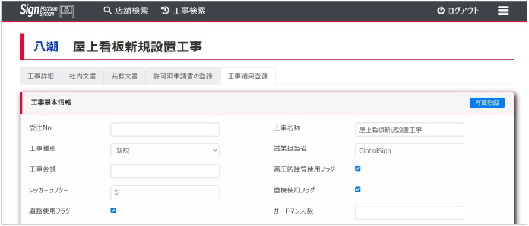Click the magnifier icon beside 店舗検索
Screen dimensions: 529x226
point(107,11)
